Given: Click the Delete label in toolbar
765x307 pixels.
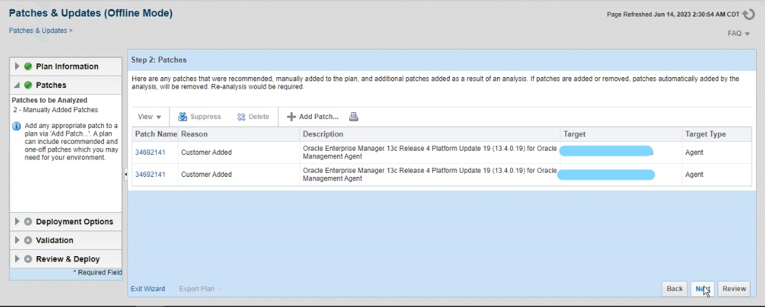Looking at the screenshot, I should (259, 116).
